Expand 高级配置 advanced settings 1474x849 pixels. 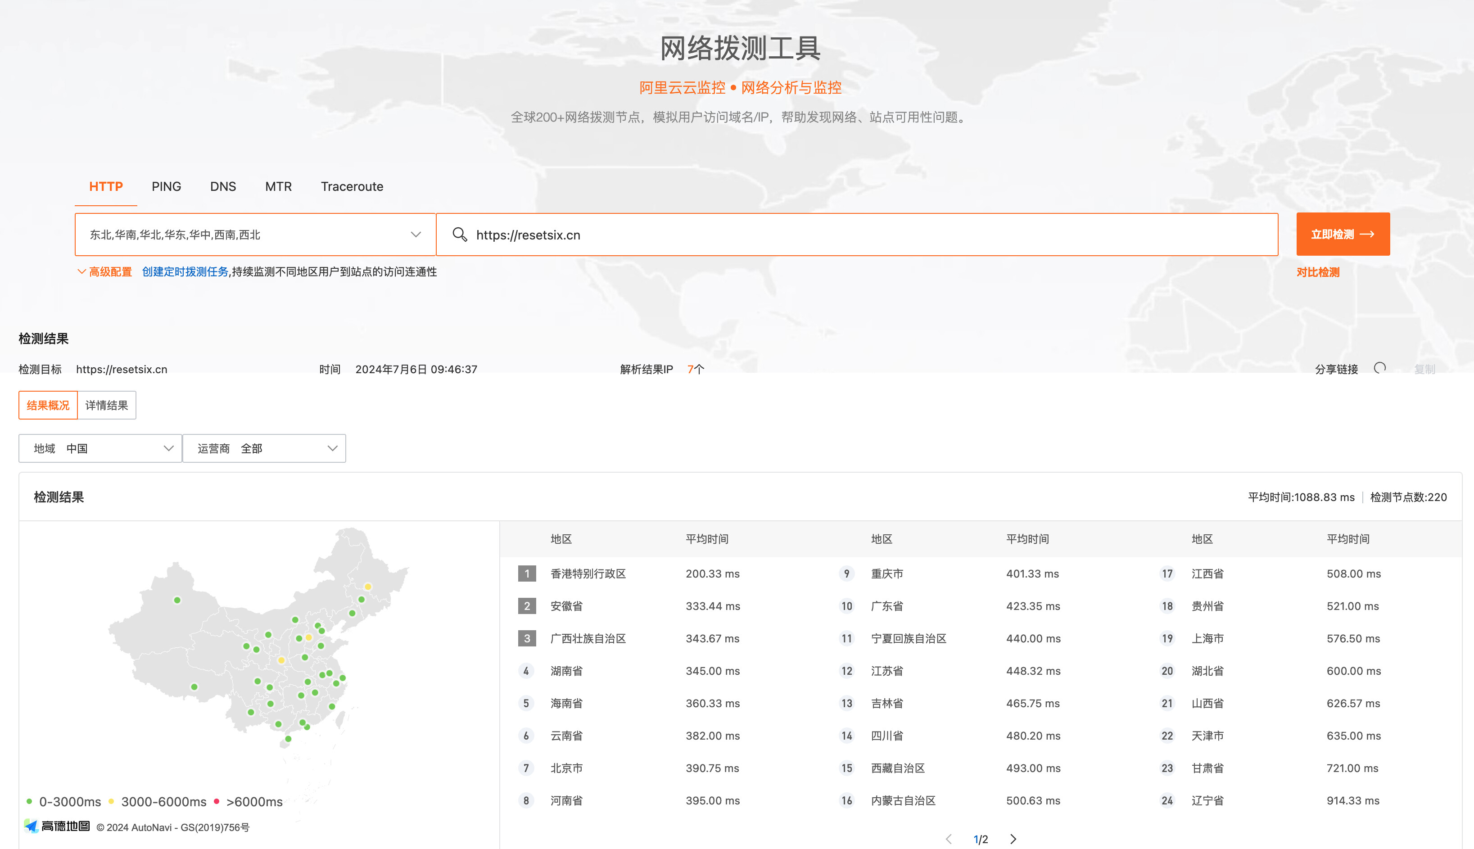point(104,272)
